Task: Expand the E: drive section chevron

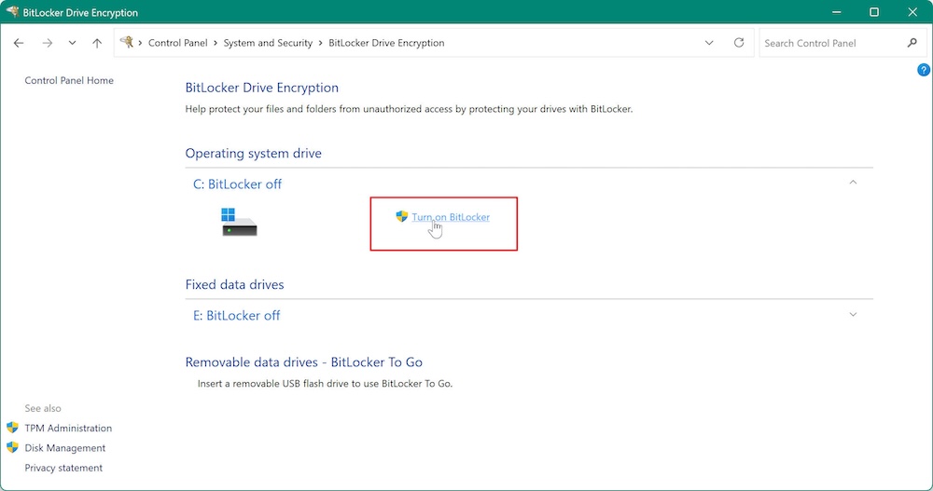Action: tap(853, 315)
